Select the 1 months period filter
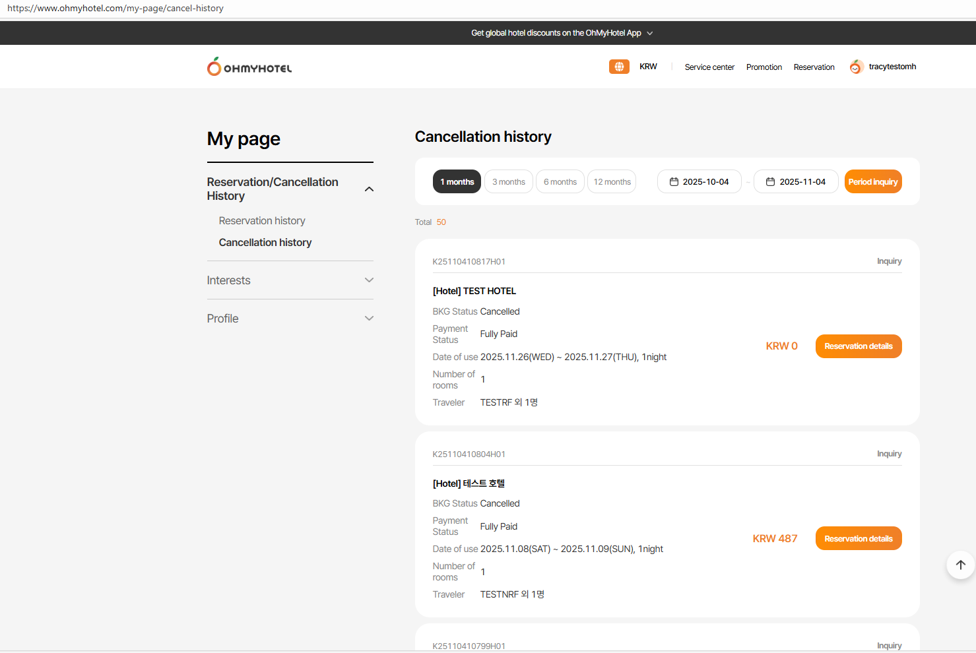Viewport: 976px width, 653px height. click(457, 181)
